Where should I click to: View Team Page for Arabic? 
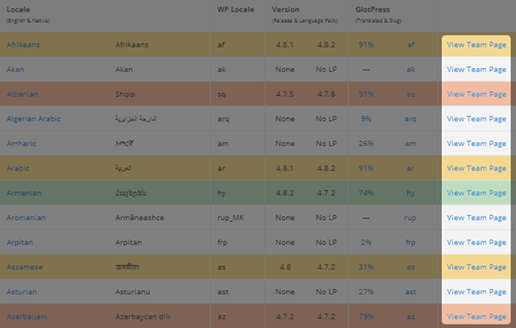click(x=476, y=168)
